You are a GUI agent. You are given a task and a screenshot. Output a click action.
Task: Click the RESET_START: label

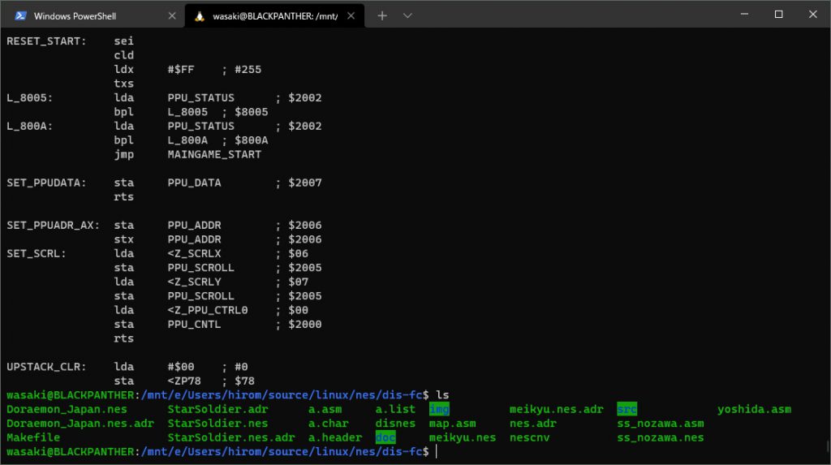(46, 41)
